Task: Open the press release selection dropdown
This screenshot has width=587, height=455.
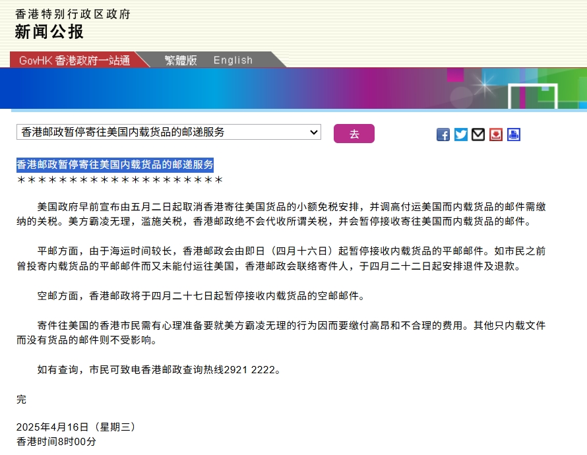Action: point(168,132)
